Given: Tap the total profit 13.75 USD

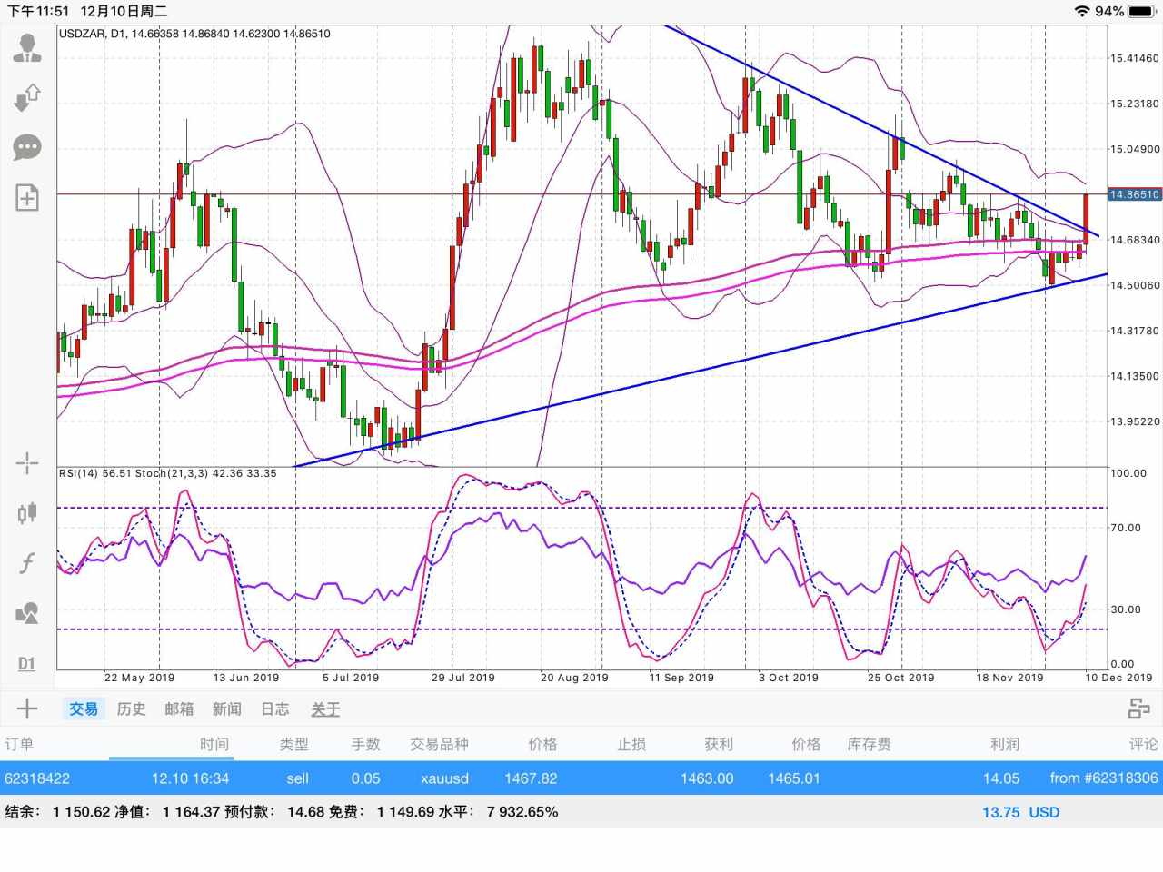Looking at the screenshot, I should coord(1020,812).
